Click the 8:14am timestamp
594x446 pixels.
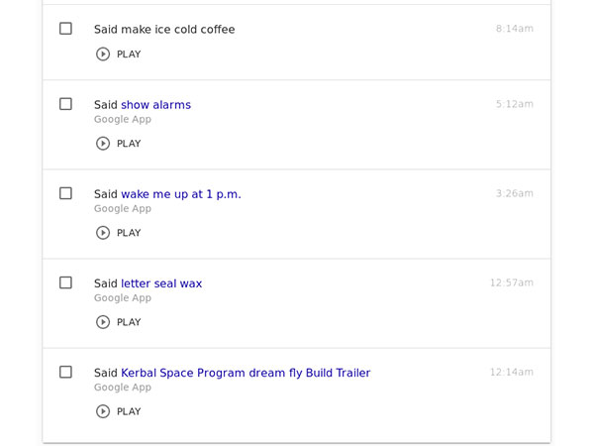[514, 29]
